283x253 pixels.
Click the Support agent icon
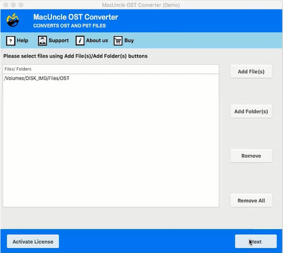pyautogui.click(x=42, y=41)
